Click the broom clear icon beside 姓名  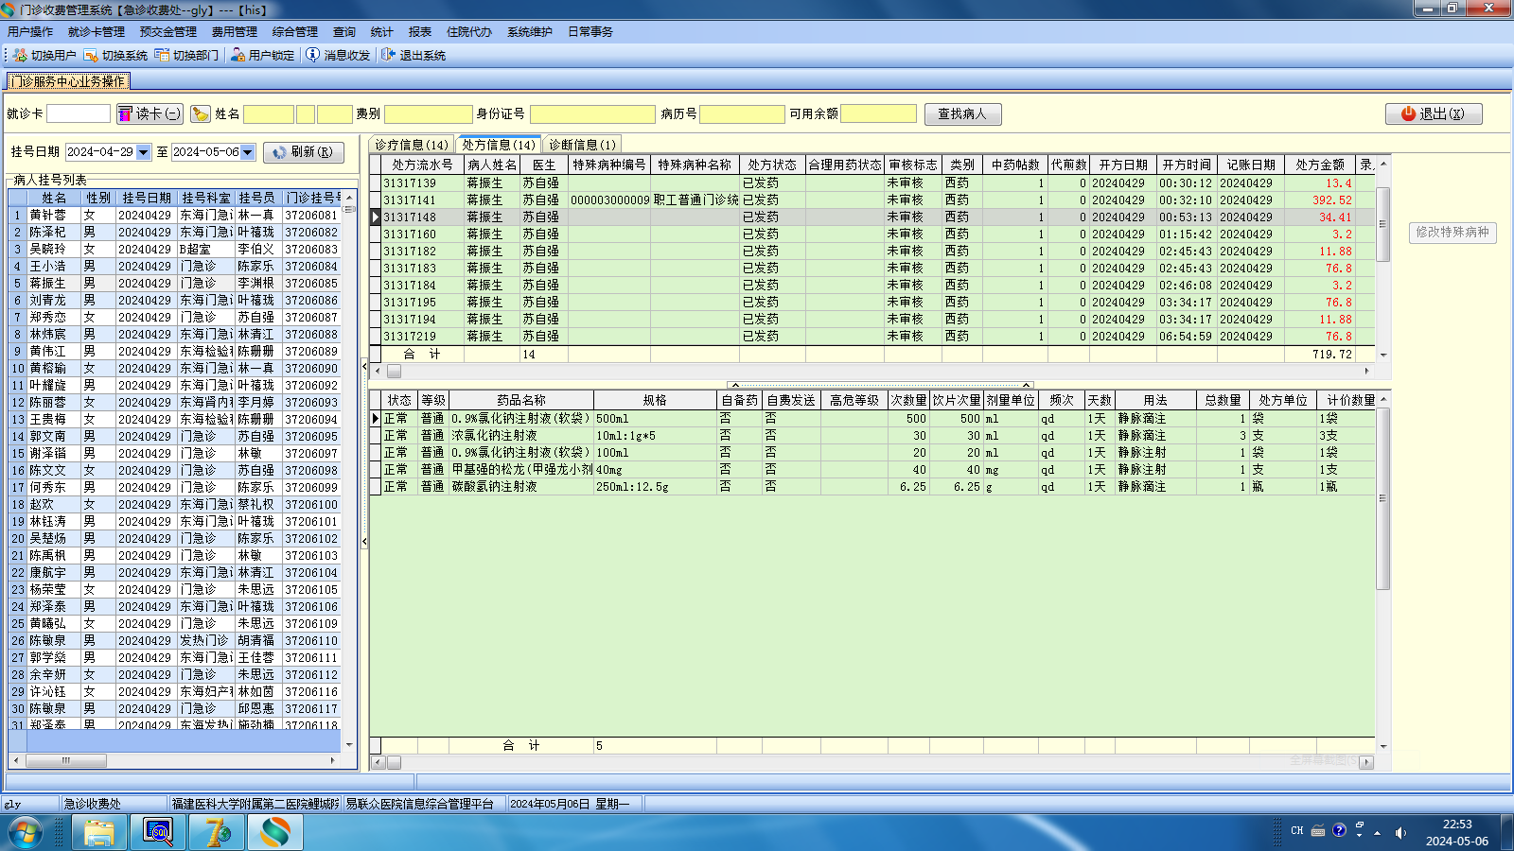(x=200, y=114)
